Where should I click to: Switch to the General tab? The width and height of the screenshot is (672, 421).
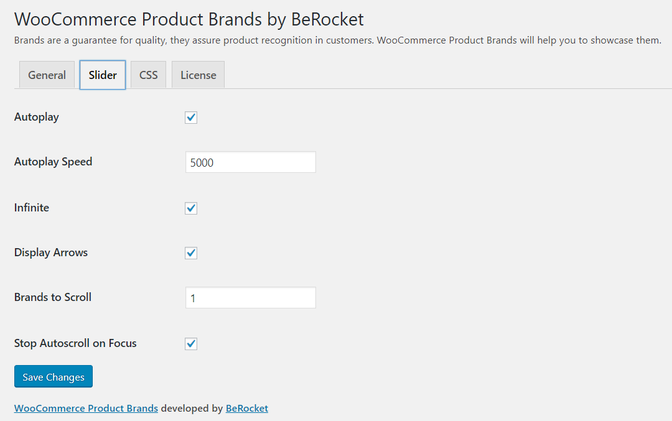point(47,75)
